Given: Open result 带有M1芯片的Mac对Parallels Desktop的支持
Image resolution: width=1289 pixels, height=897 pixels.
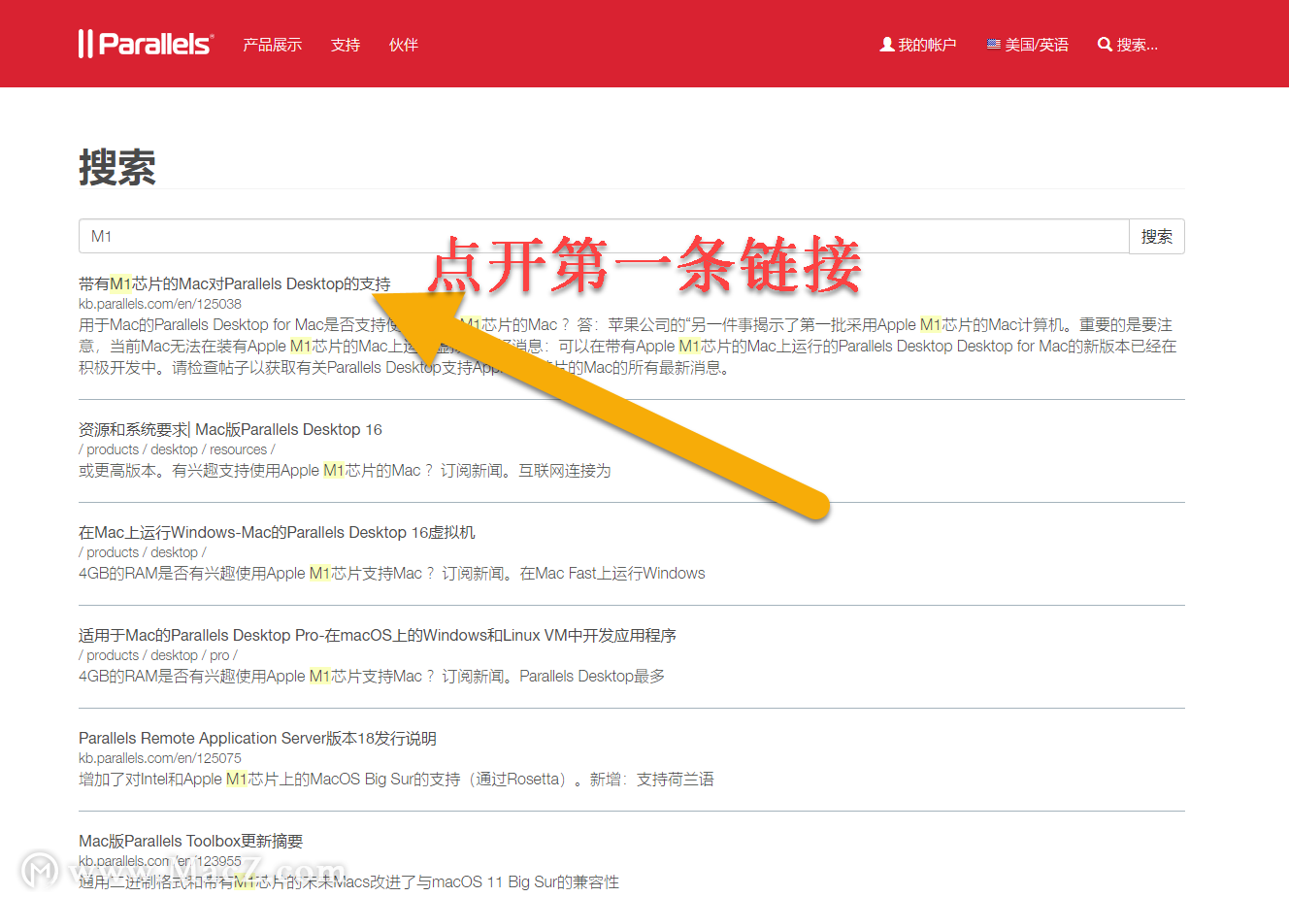Looking at the screenshot, I should (235, 283).
